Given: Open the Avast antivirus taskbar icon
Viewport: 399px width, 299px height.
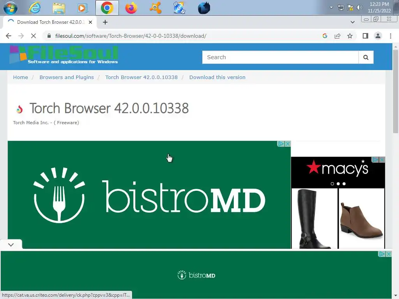Looking at the screenshot, I should click(155, 8).
